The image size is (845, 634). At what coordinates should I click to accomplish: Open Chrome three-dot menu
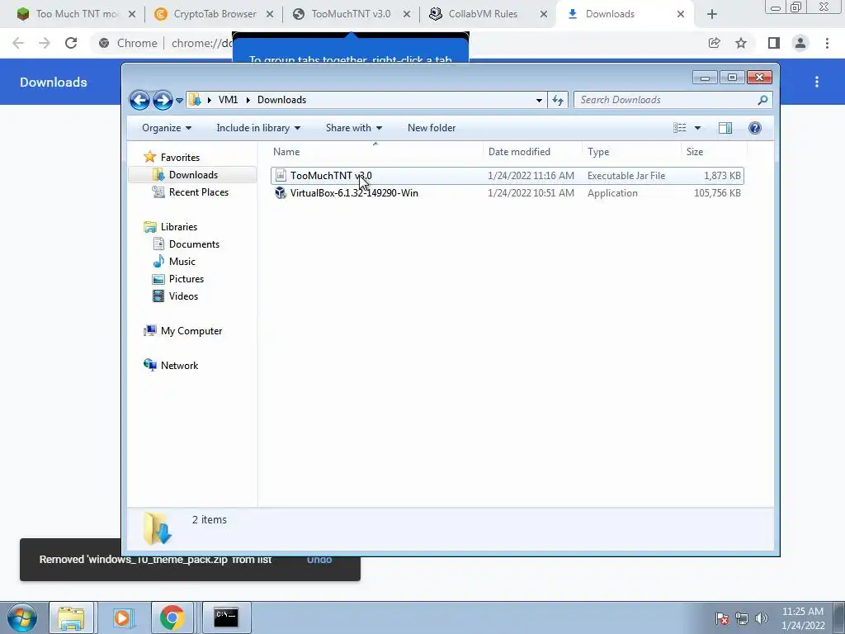(827, 43)
